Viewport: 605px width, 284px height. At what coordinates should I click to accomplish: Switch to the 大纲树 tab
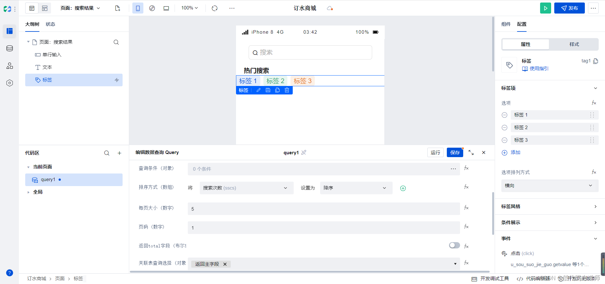tap(32, 24)
